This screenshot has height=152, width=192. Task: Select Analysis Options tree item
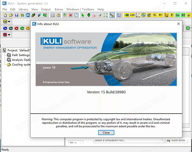(21, 60)
